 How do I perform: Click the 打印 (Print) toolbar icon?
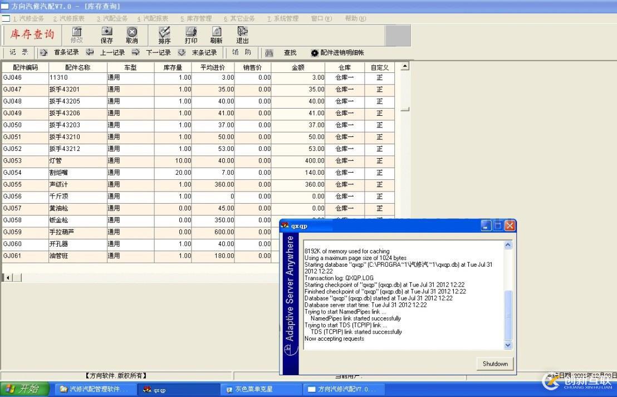pos(191,35)
